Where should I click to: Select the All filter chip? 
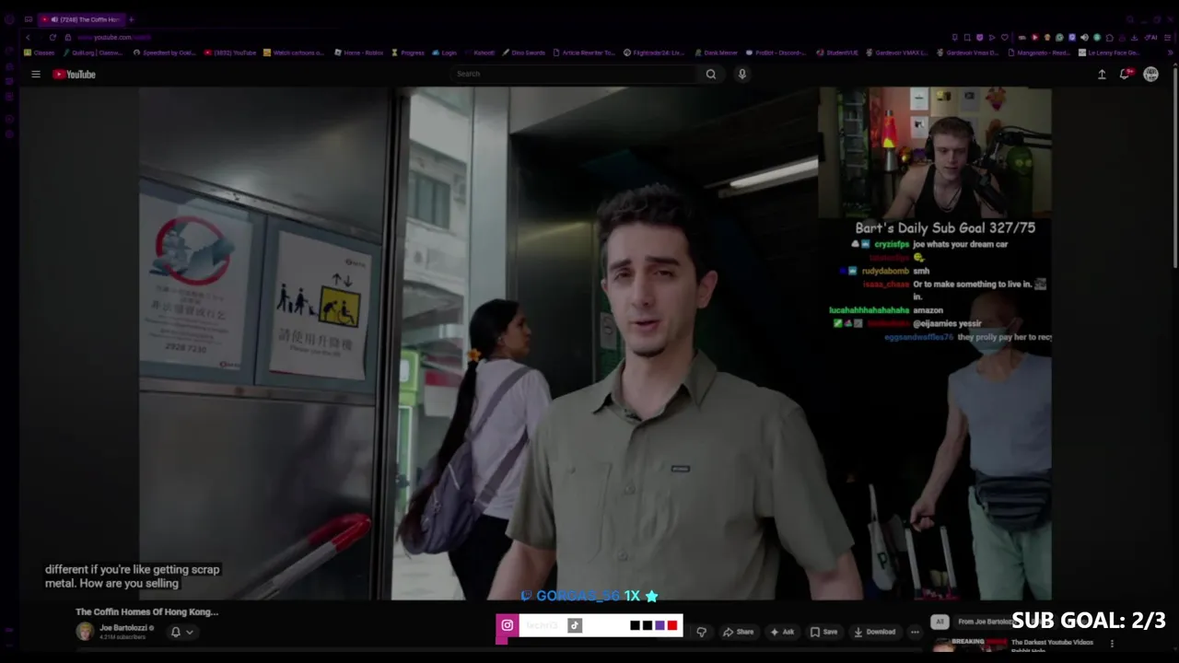tap(940, 622)
